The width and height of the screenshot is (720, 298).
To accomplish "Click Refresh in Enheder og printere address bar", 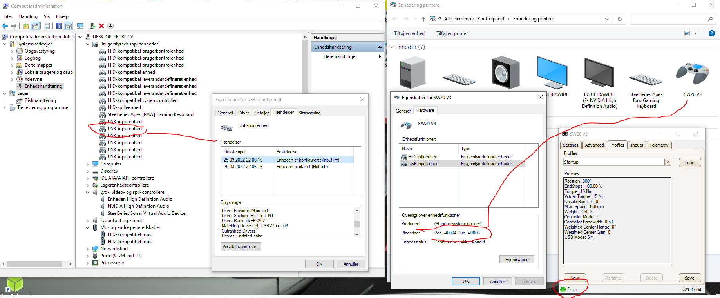I will 620,19.
